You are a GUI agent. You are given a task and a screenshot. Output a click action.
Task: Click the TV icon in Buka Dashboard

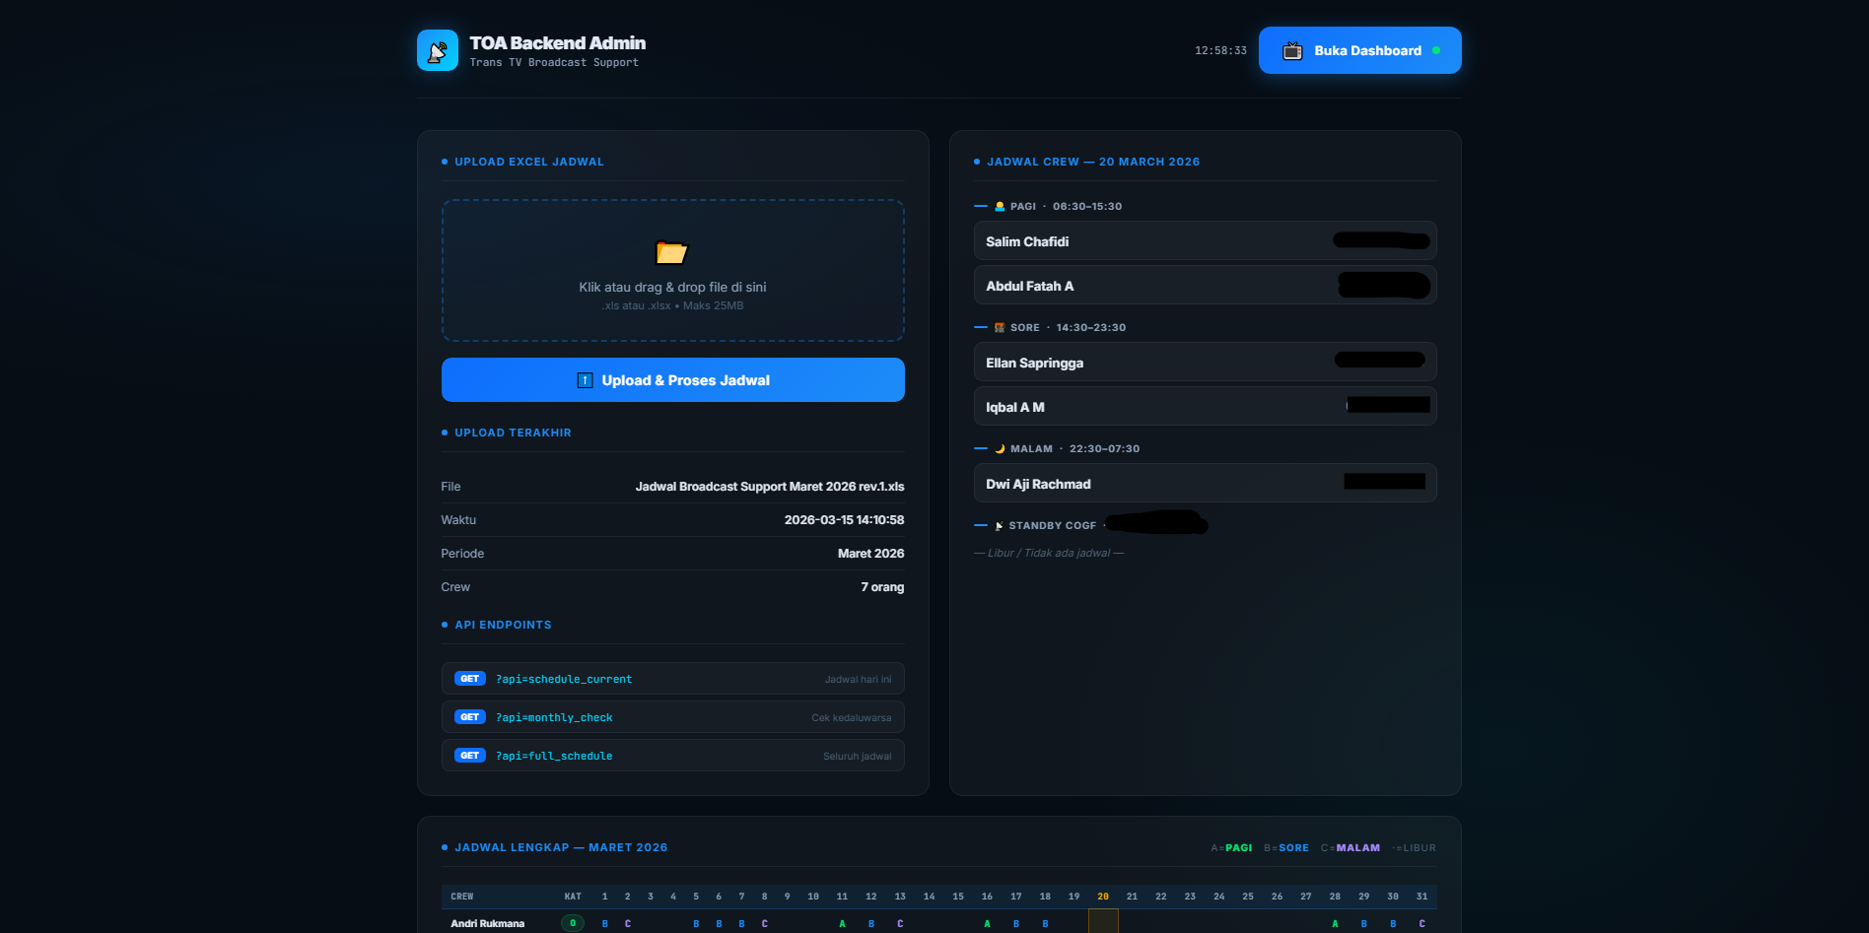point(1291,51)
